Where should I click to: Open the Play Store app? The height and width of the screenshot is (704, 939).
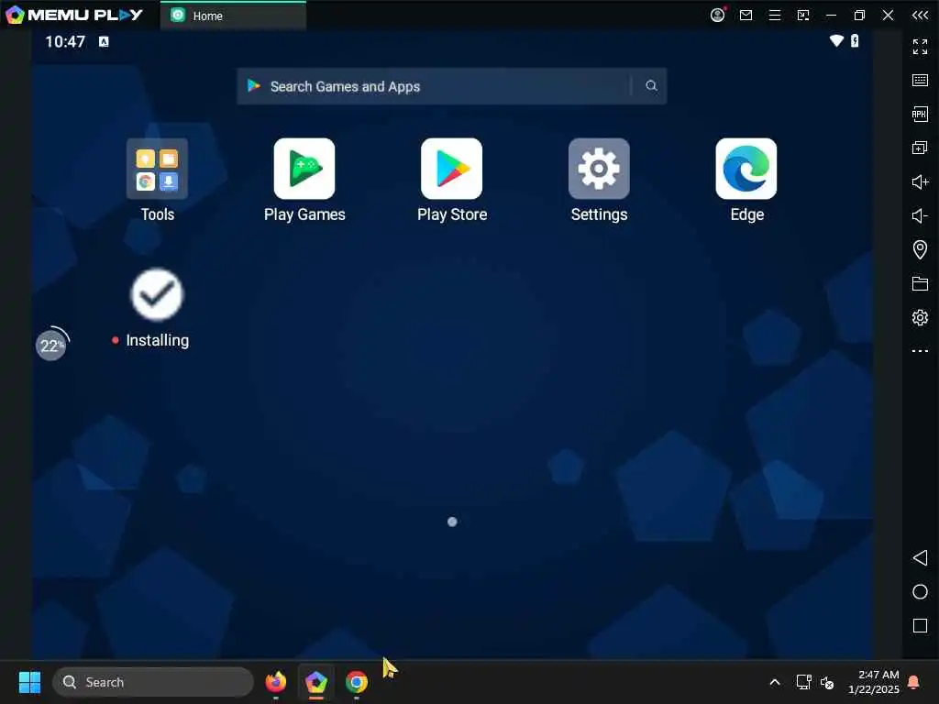click(x=451, y=169)
